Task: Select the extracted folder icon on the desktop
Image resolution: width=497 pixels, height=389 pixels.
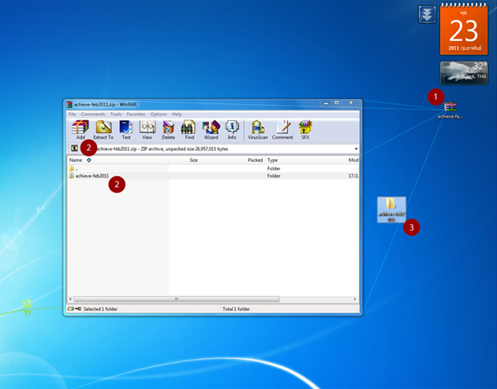Action: 391,210
